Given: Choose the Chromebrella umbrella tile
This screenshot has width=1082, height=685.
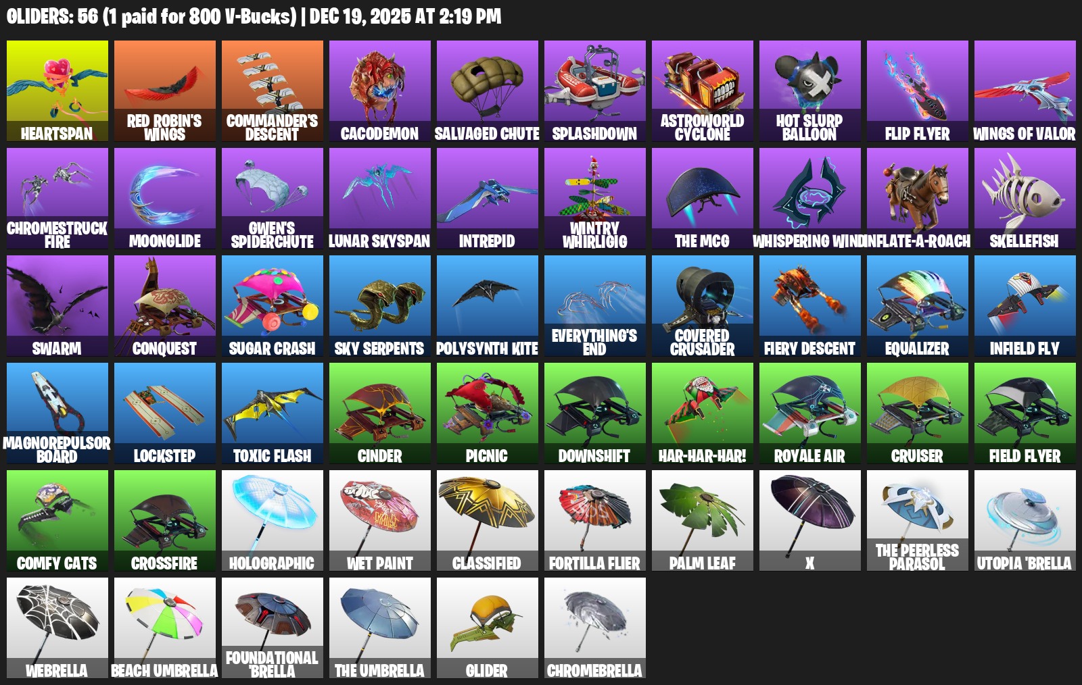Looking at the screenshot, I should [595, 628].
